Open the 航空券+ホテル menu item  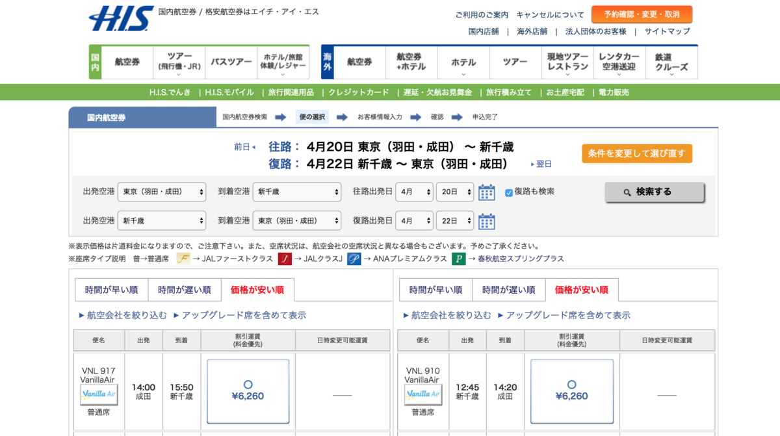pos(411,62)
